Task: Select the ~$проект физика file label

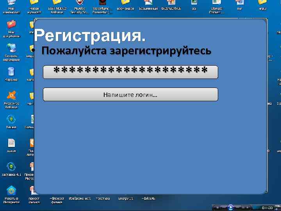Action: click(x=57, y=200)
